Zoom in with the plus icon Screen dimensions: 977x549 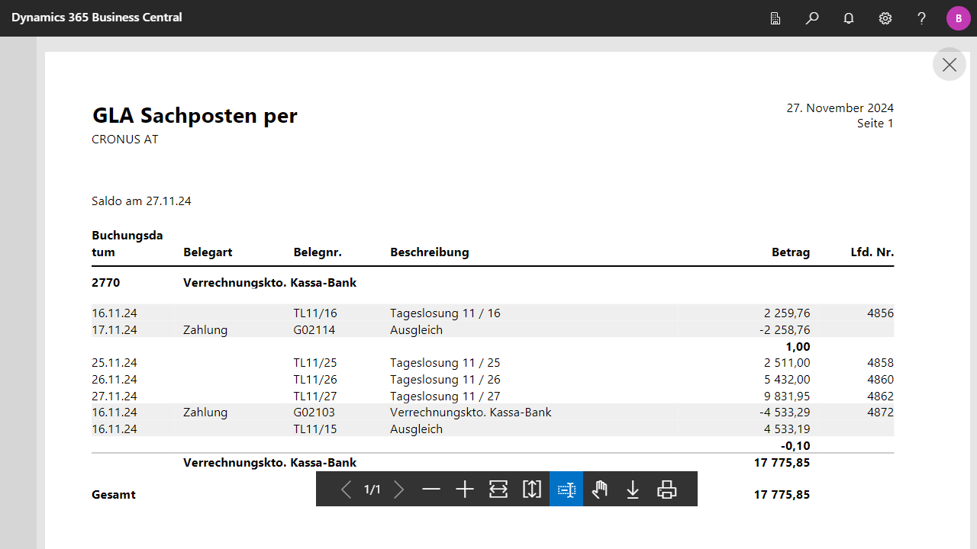[x=465, y=490]
